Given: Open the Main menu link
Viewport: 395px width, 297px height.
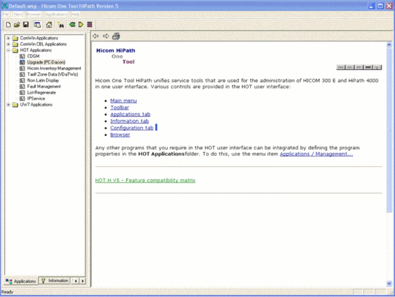Looking at the screenshot, I should tap(124, 101).
